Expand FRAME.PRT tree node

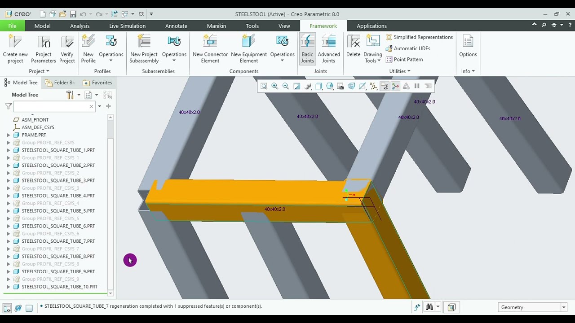[x=9, y=135]
